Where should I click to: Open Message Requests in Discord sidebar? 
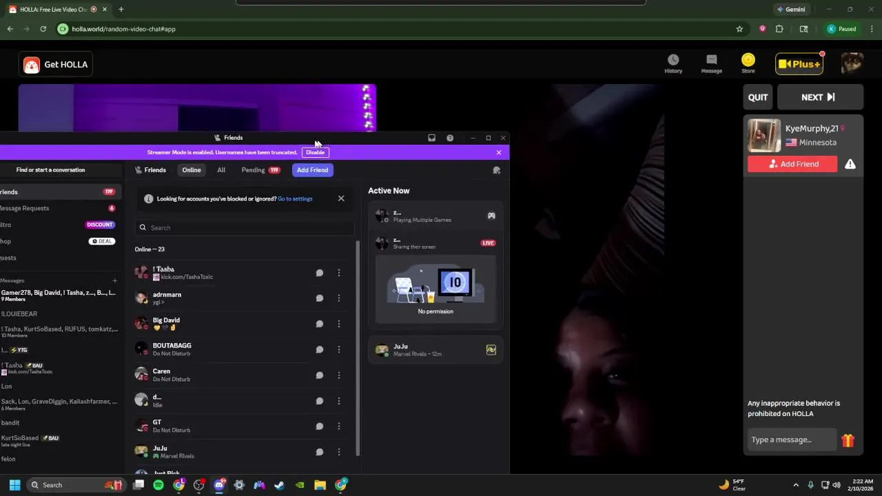click(59, 208)
